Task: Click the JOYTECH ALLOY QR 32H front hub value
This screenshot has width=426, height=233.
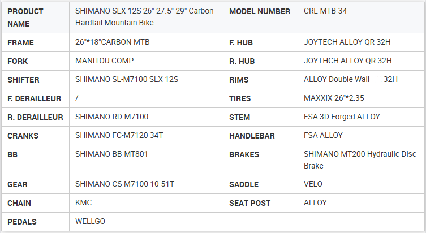Action: click(347, 42)
